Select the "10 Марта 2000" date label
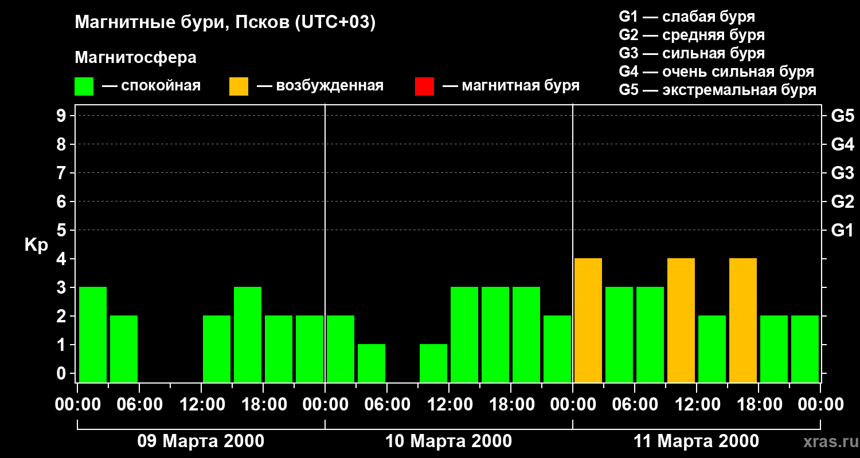Viewport: 860px width, 458px height. click(448, 441)
